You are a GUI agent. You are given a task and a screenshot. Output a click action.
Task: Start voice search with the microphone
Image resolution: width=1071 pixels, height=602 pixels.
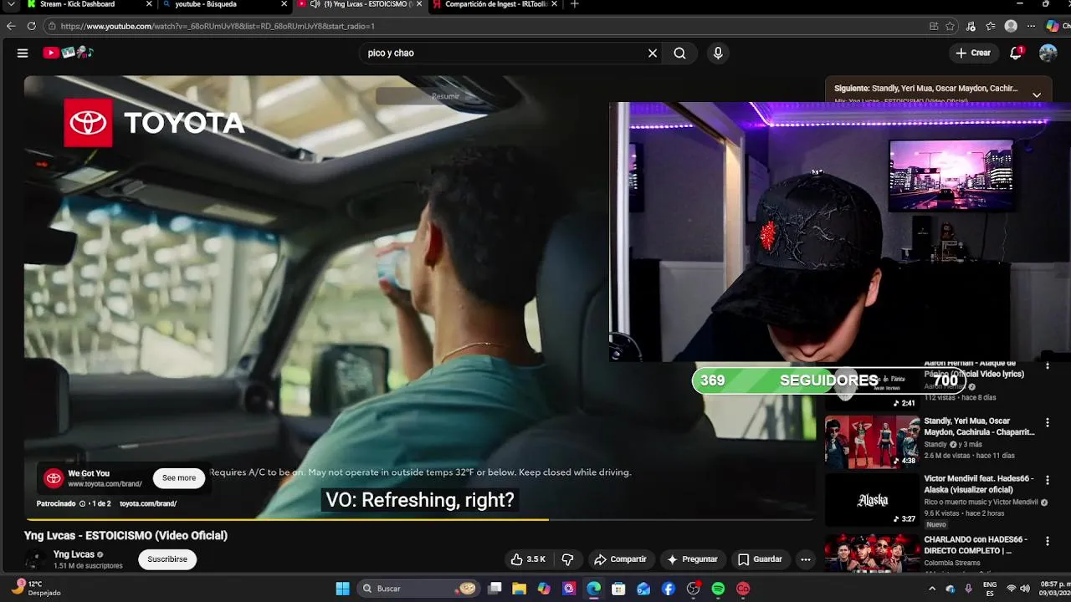(718, 53)
